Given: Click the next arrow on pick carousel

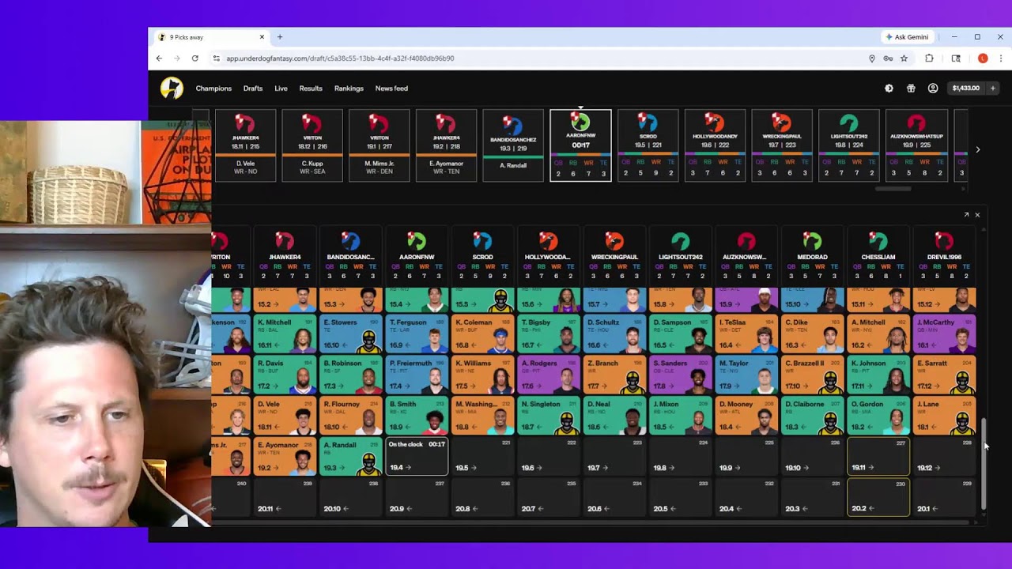Looking at the screenshot, I should (x=978, y=149).
